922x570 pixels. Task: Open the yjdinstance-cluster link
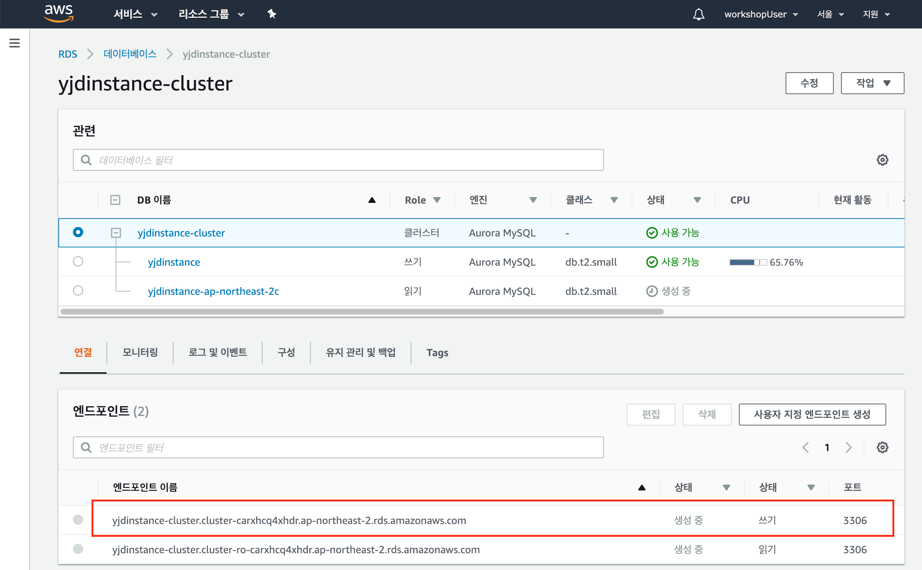point(181,233)
